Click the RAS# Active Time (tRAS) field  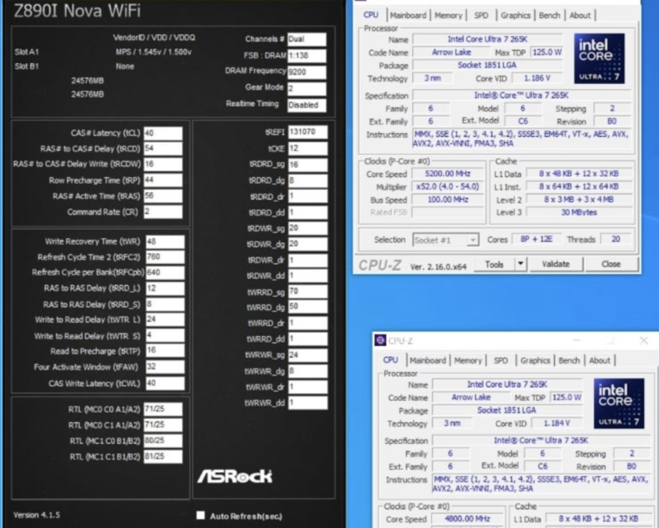[163, 196]
